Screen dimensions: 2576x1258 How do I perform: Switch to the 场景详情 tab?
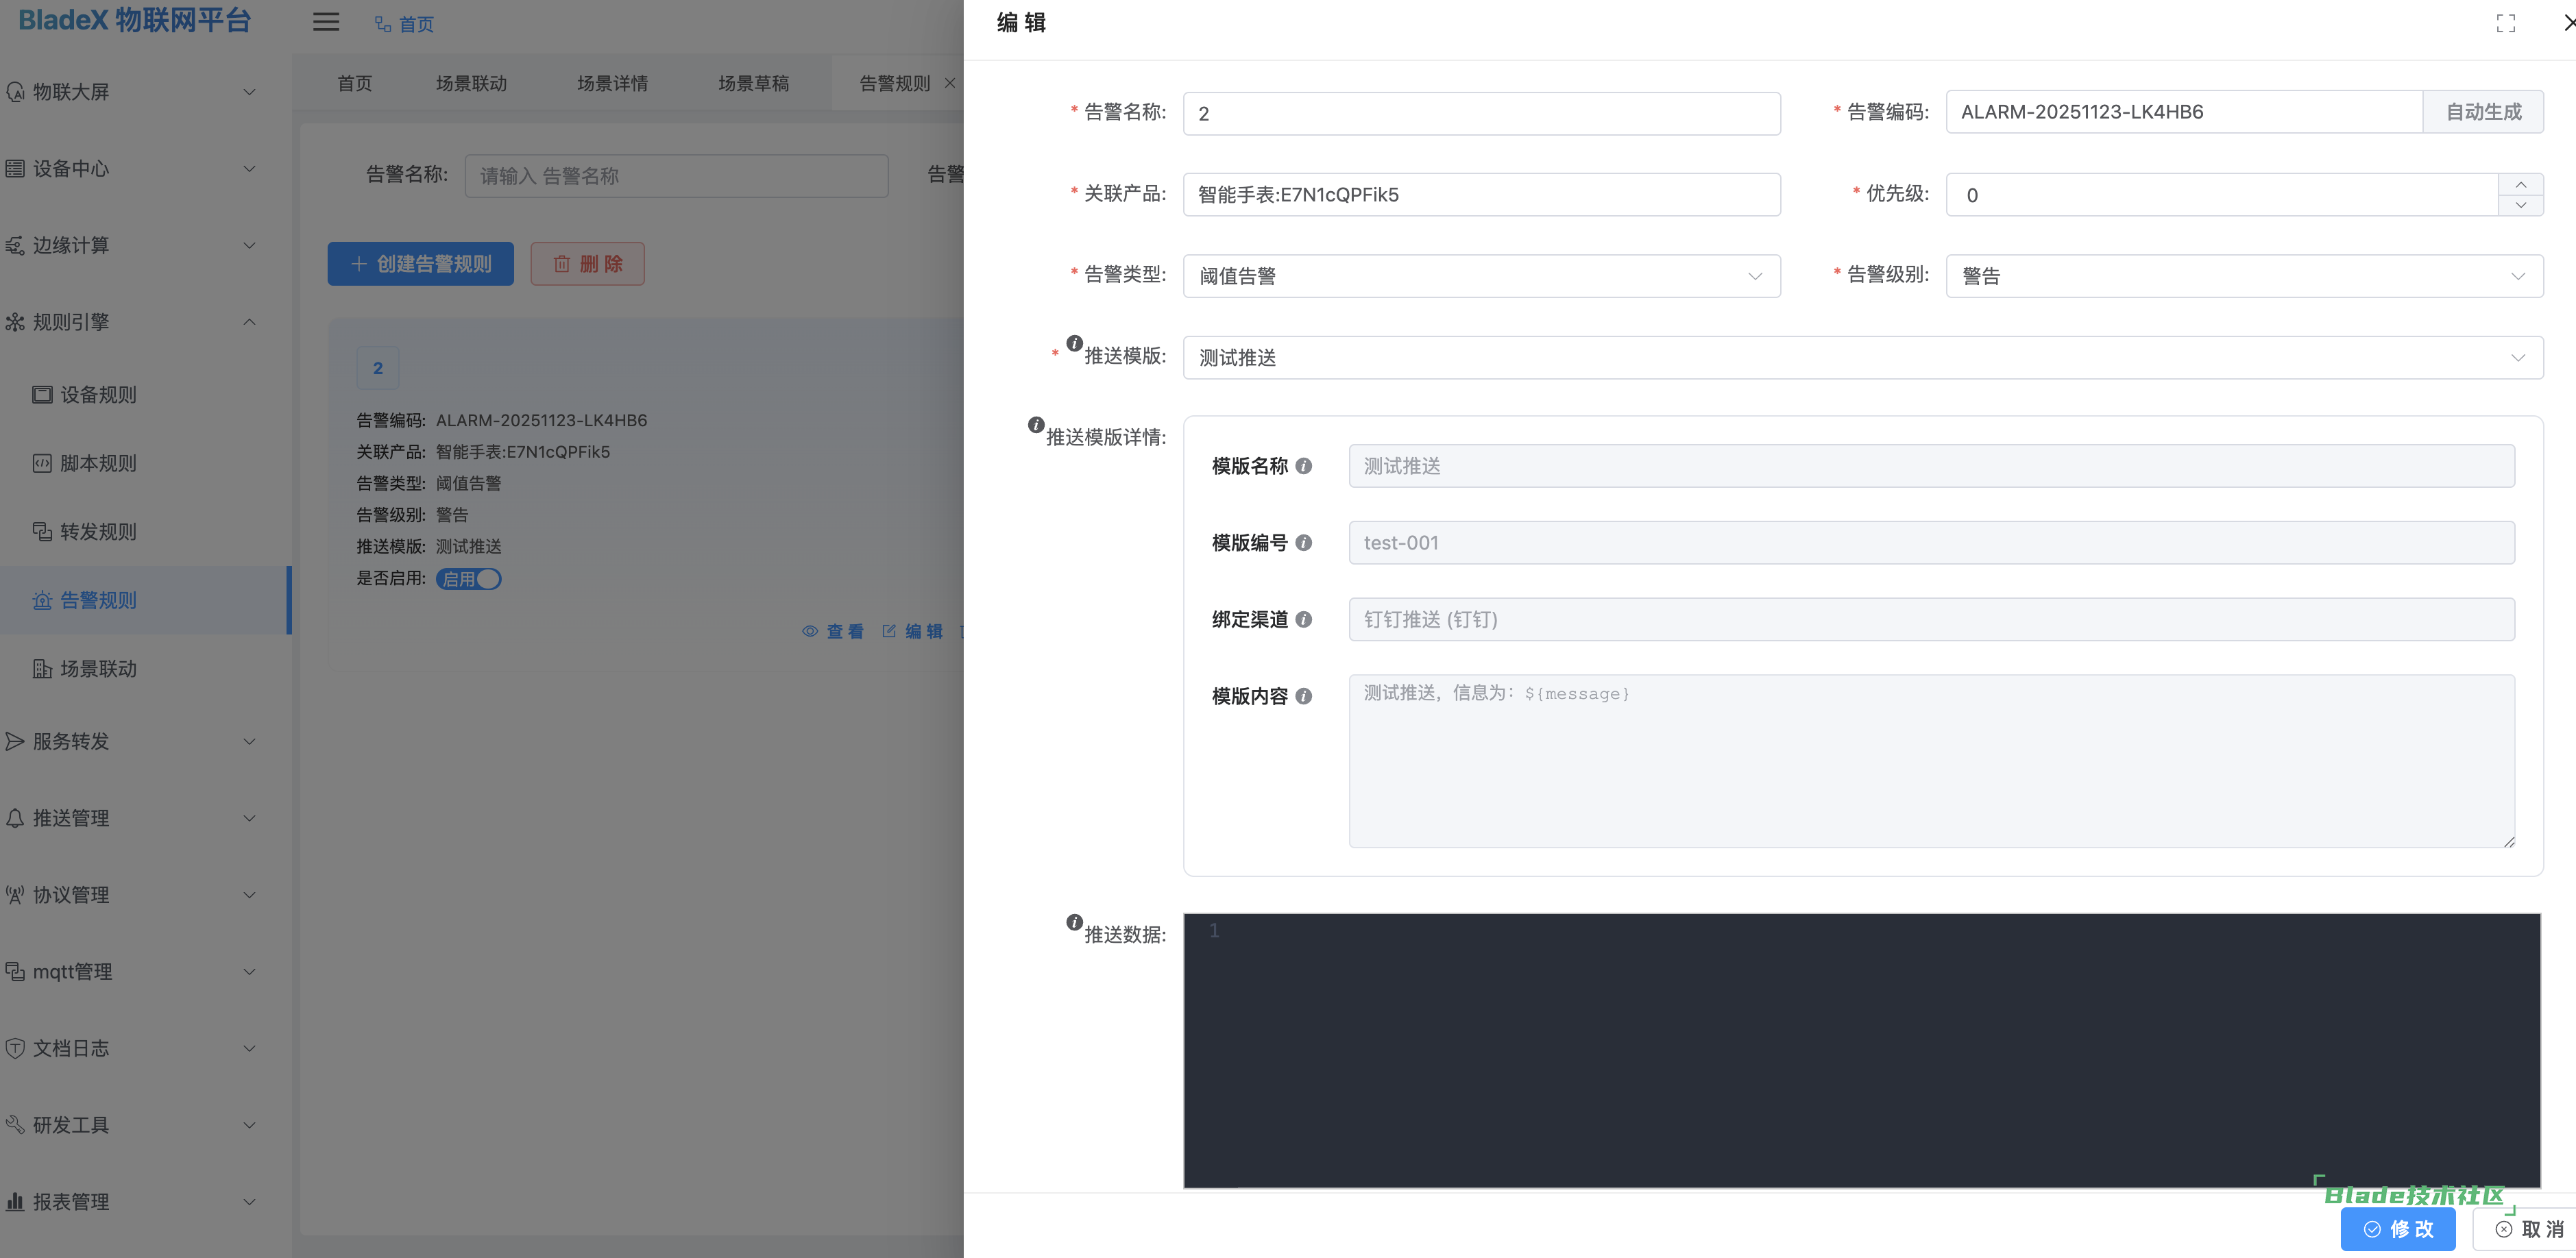coord(613,83)
